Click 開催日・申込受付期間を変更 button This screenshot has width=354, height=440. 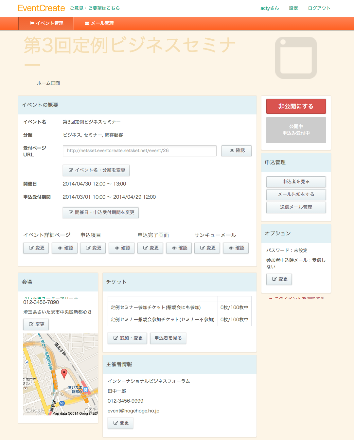(101, 213)
